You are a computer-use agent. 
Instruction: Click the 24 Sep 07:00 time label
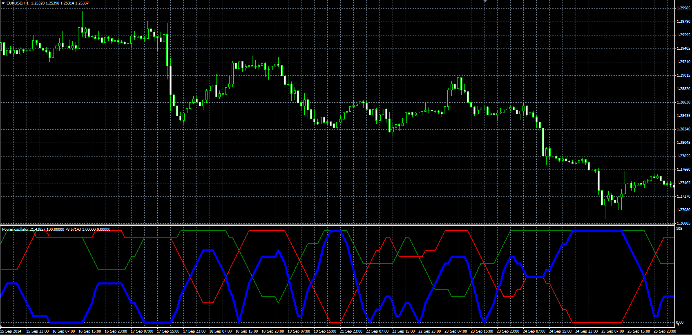[x=534, y=331]
